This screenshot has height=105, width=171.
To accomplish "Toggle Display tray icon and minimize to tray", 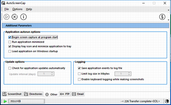I will click(x=10, y=46).
